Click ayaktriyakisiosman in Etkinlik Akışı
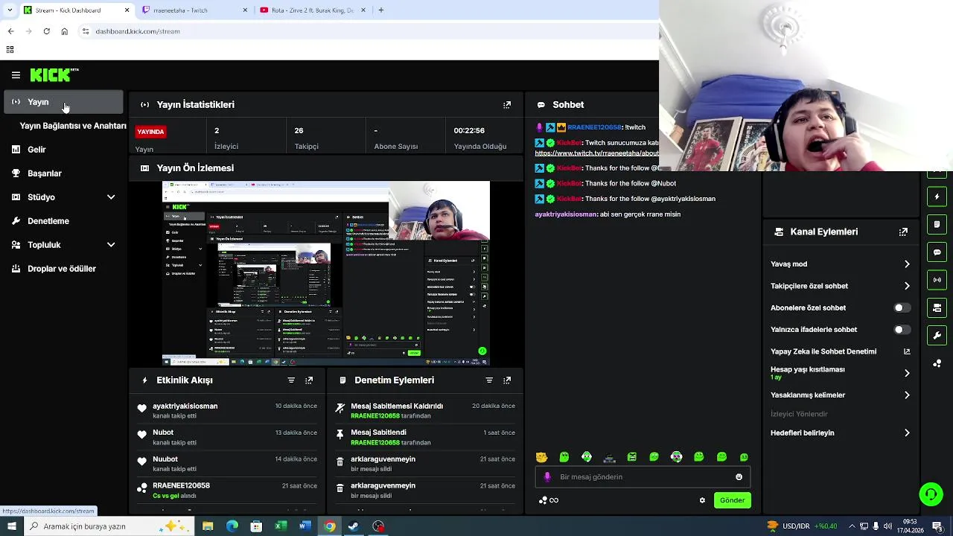Viewport: 953px width, 536px height. (185, 406)
